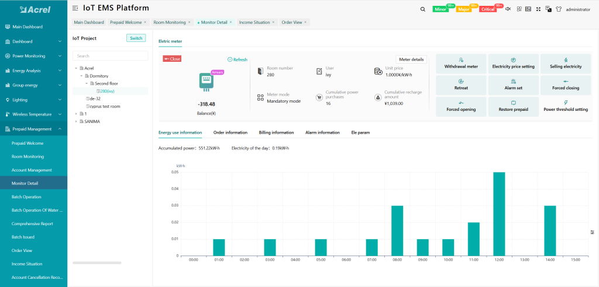Open the Income Situation page tab
The width and height of the screenshot is (599, 287).
pyautogui.click(x=253, y=22)
